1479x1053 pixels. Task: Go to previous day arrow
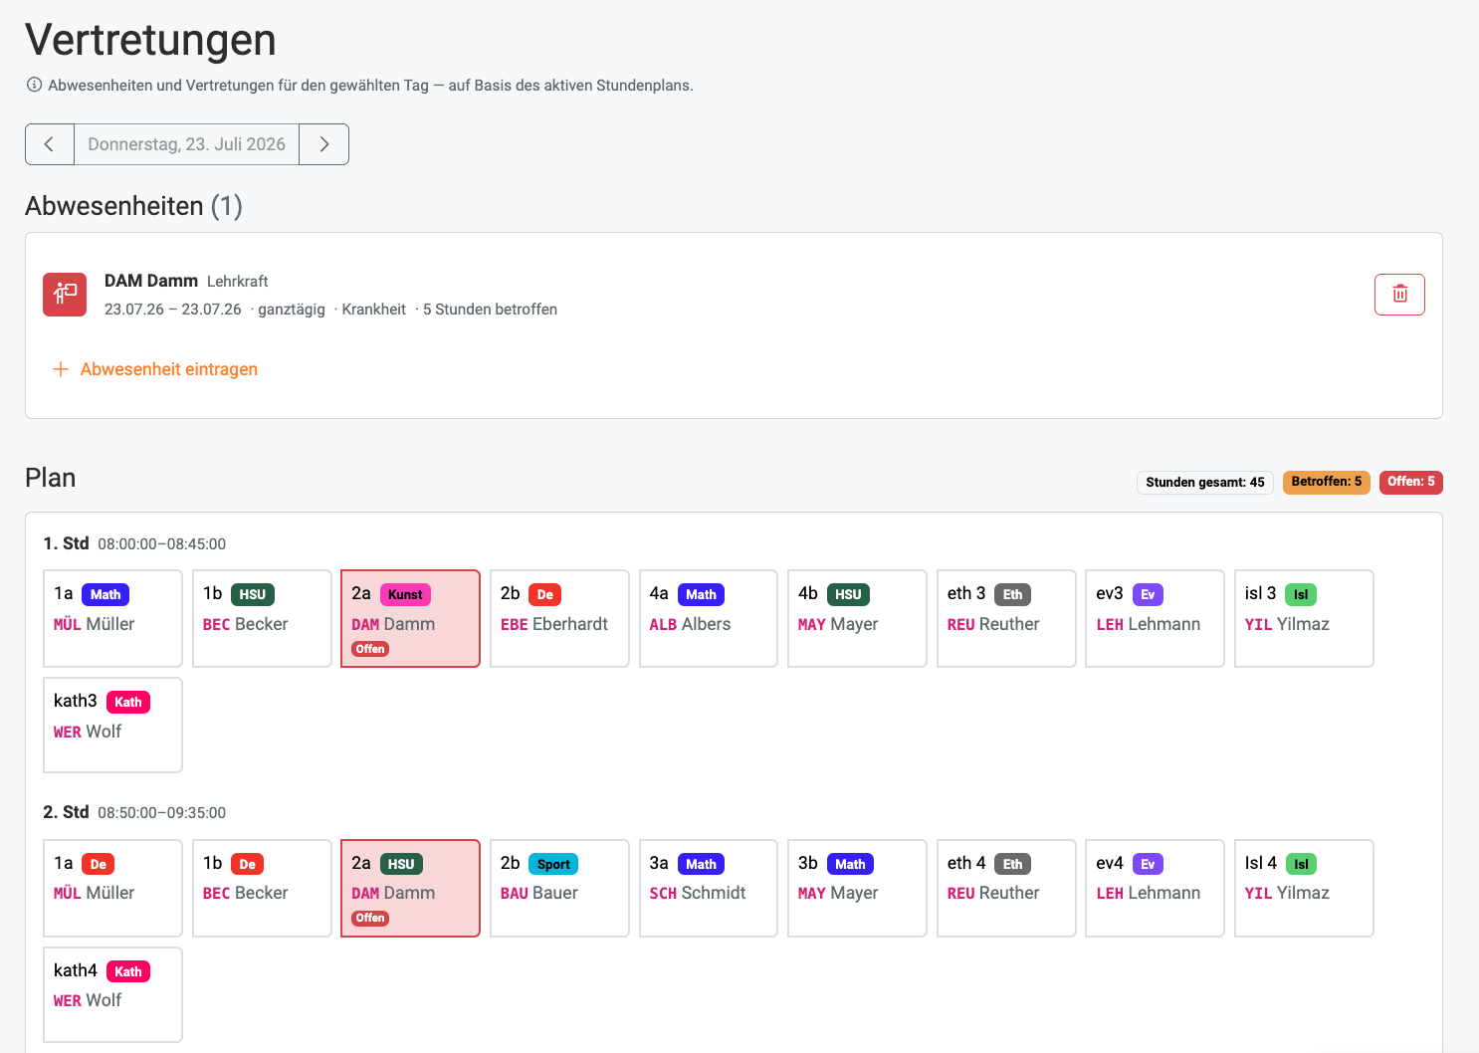(x=50, y=144)
